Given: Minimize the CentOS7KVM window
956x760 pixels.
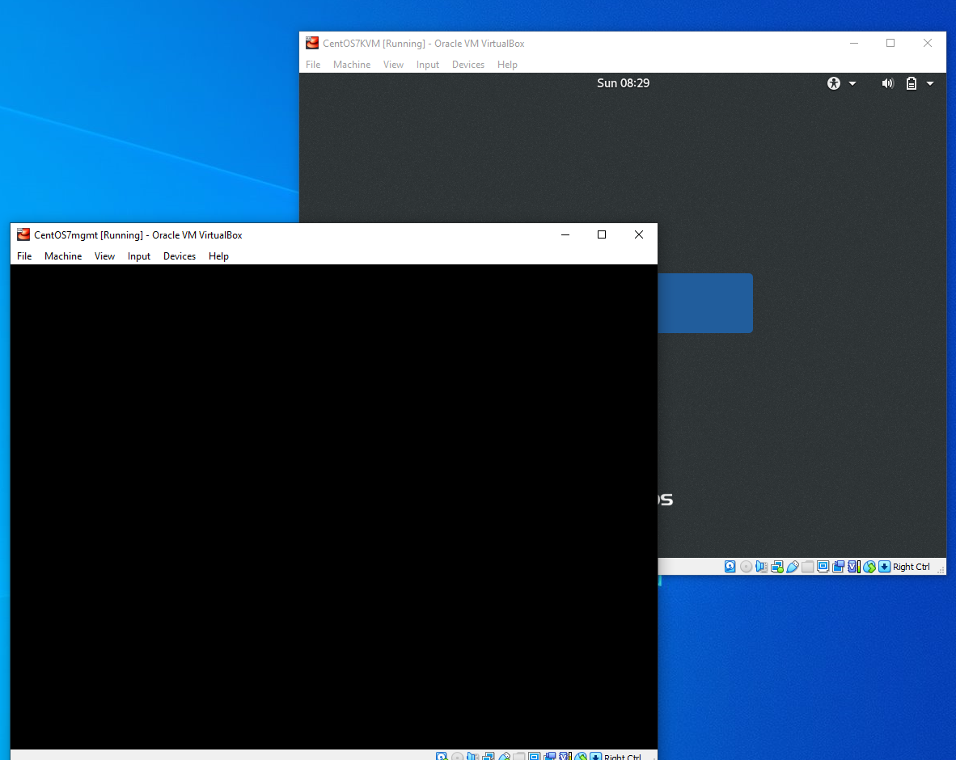Looking at the screenshot, I should pos(854,44).
